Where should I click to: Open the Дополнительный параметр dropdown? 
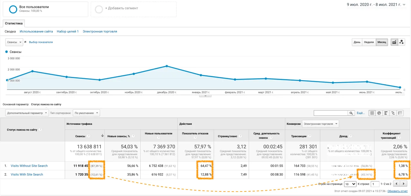(27, 113)
